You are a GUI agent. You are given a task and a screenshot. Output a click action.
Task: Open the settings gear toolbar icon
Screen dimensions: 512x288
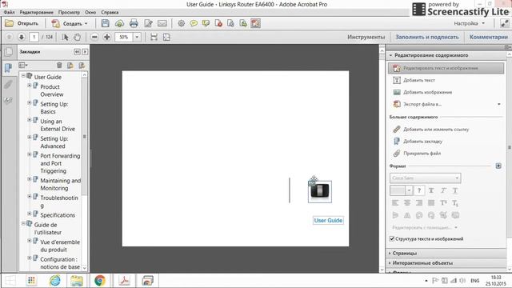pyautogui.click(x=182, y=23)
